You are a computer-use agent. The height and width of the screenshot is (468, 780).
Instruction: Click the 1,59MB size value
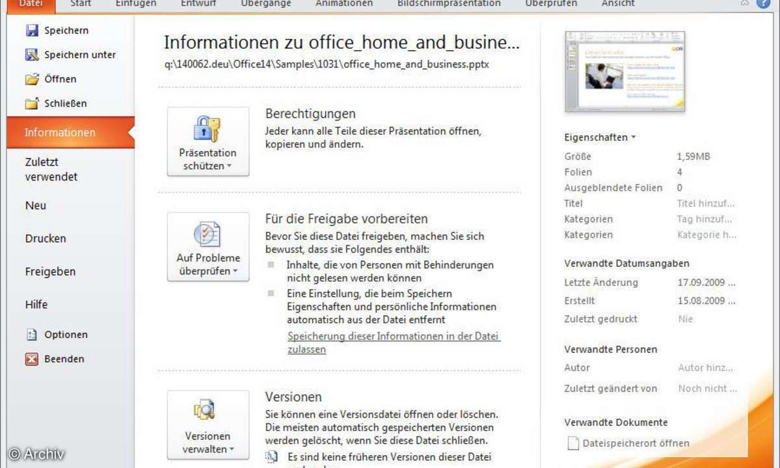coord(693,157)
